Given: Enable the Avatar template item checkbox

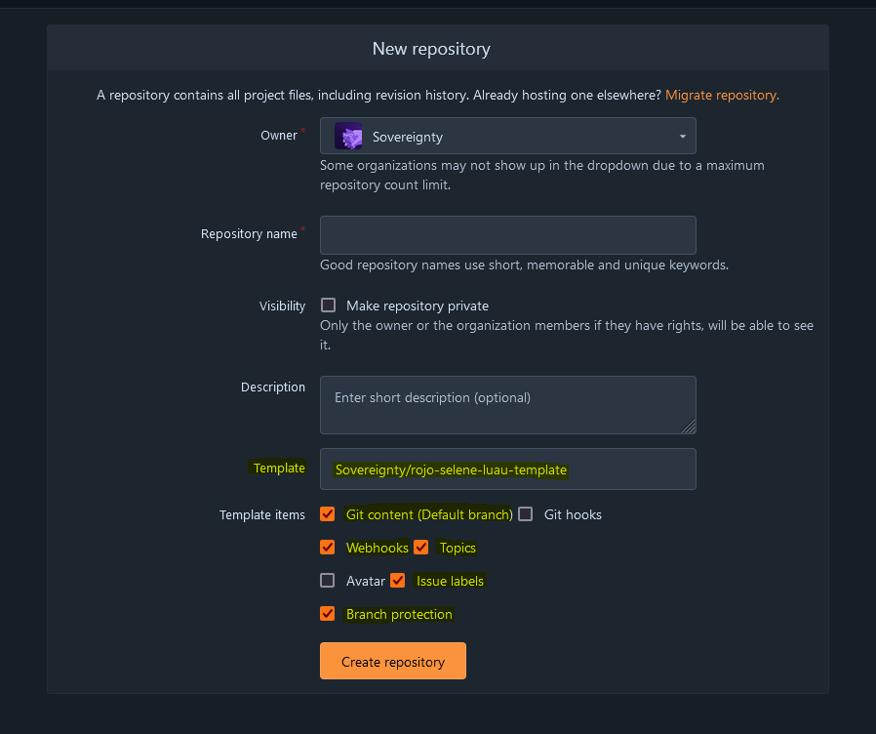Looking at the screenshot, I should [x=328, y=580].
